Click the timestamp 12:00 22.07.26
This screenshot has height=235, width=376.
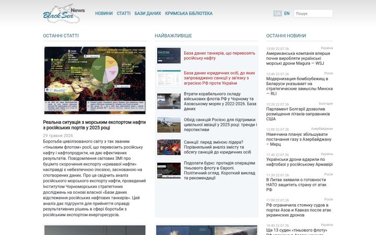277,130
